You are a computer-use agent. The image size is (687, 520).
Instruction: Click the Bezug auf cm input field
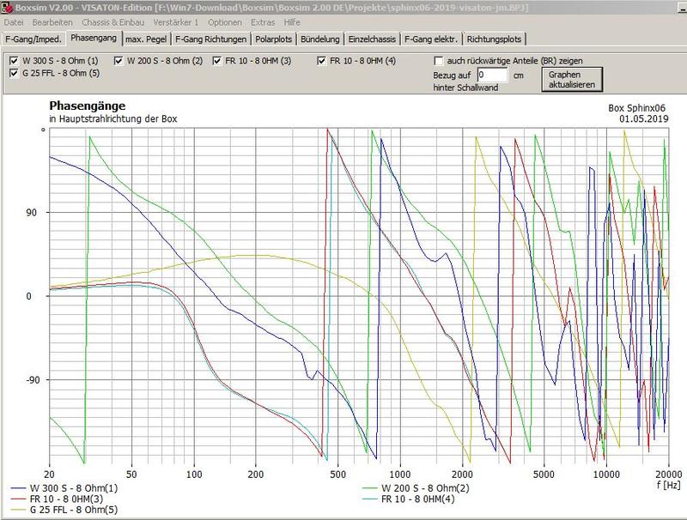tap(494, 76)
